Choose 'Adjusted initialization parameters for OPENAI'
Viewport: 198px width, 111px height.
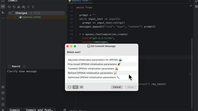coord(102,60)
